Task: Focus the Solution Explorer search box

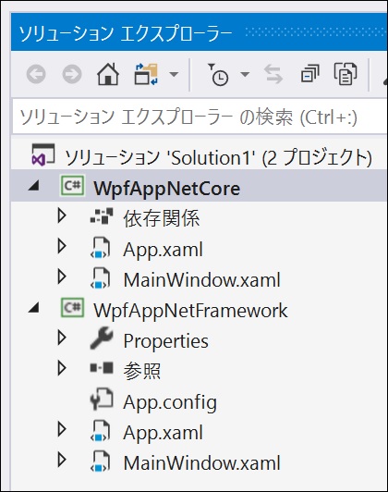Action: point(200,117)
